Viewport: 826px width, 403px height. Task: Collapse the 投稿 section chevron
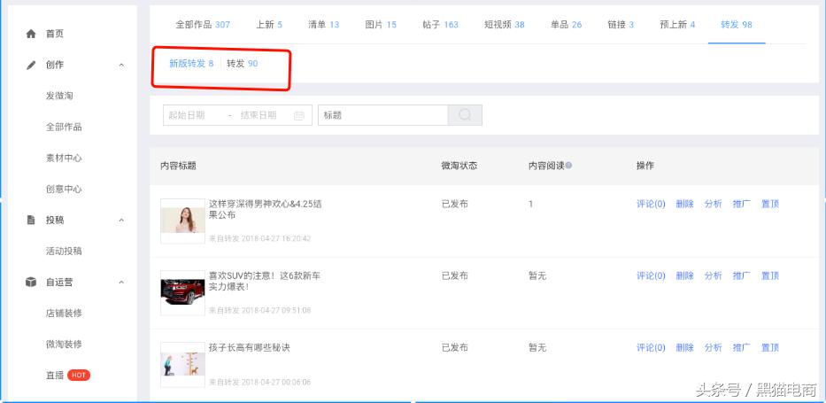coord(121,221)
